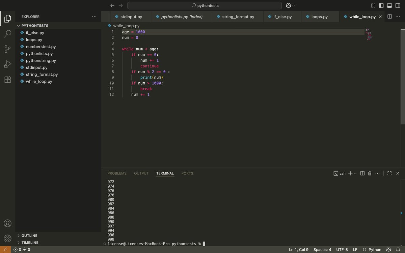The image size is (405, 253).
Task: Open the Search view in activity bar
Action: coord(7,34)
